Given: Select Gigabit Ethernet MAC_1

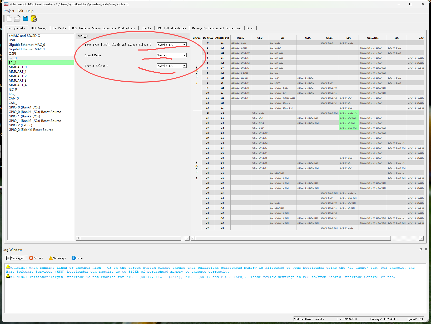Looking at the screenshot, I should 41,49.
